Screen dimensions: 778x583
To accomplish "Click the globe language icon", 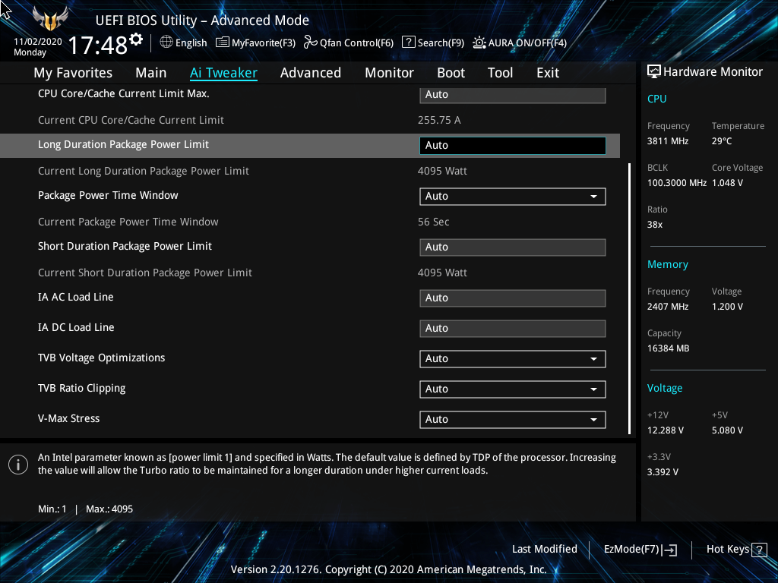I will pos(166,43).
